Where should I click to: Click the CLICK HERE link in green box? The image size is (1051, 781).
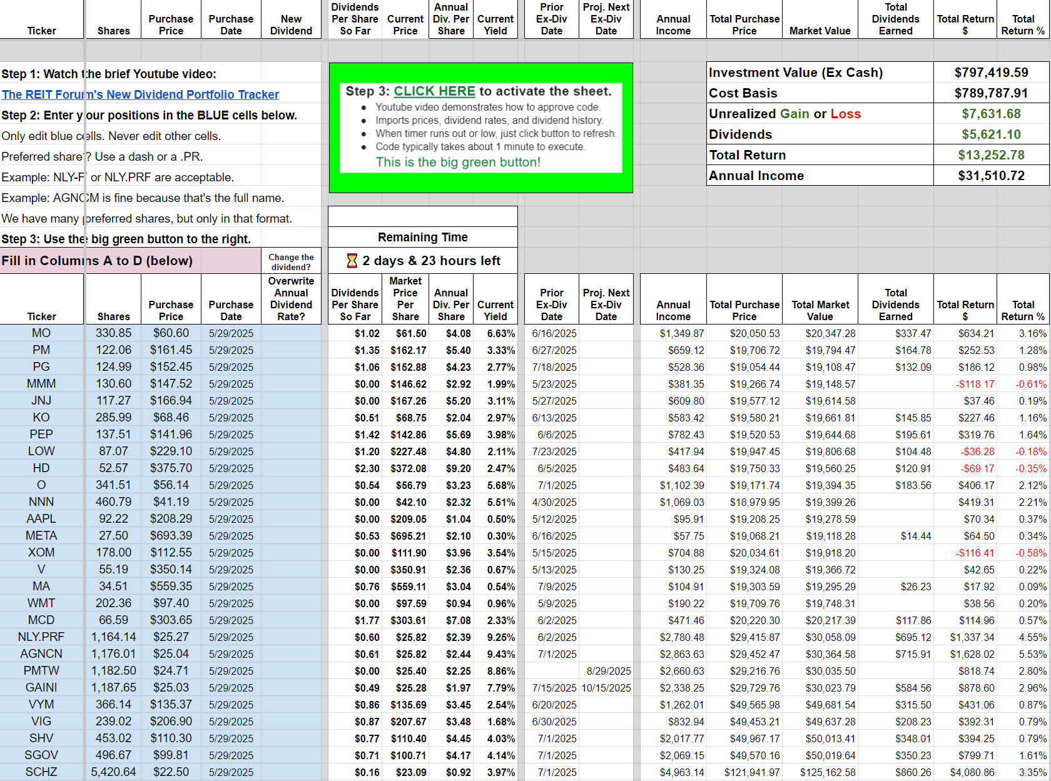tap(434, 91)
